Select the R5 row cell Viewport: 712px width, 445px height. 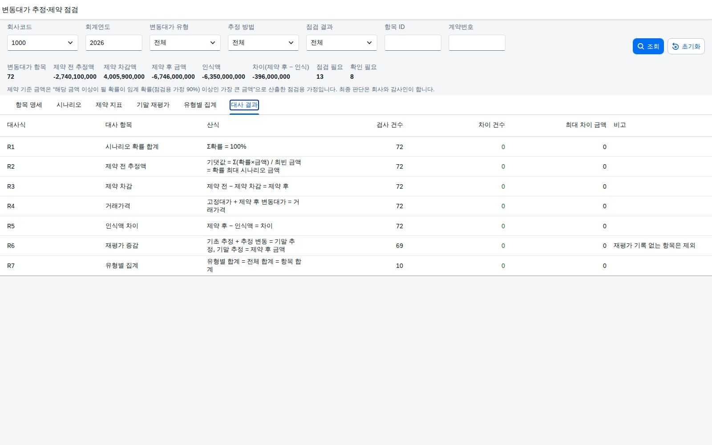click(11, 226)
